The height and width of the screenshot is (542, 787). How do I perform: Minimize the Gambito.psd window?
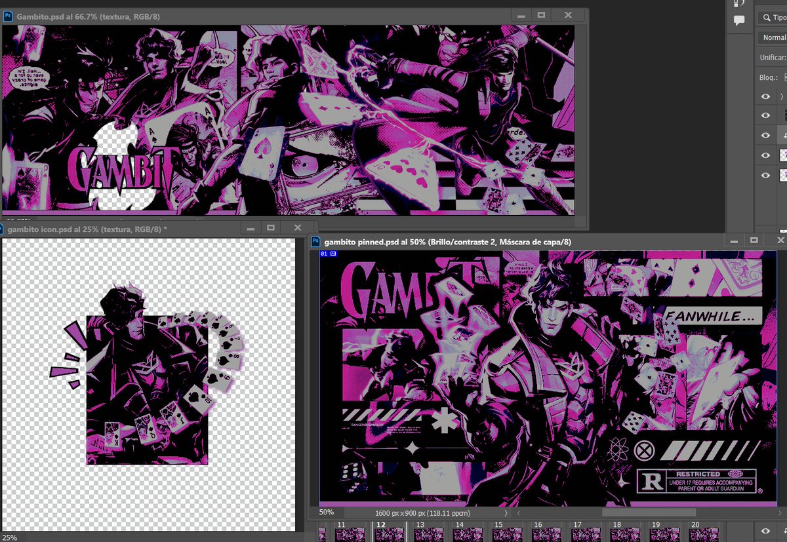520,14
